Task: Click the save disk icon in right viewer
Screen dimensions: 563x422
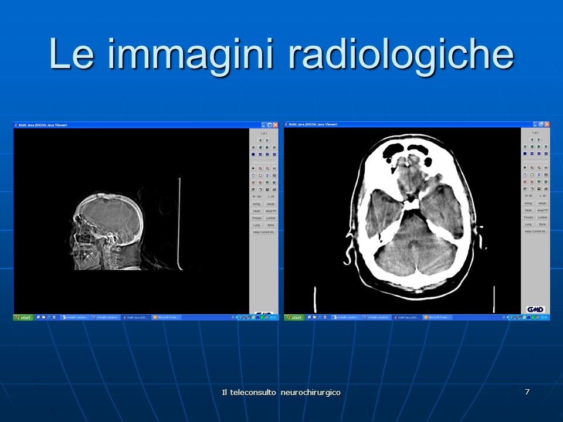Action: [x=539, y=189]
